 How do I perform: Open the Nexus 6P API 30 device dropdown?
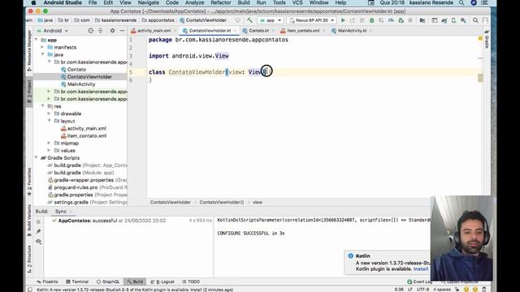[x=312, y=20]
